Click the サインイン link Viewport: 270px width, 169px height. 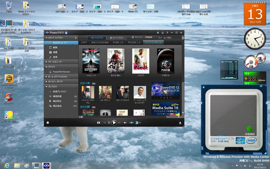click(139, 37)
